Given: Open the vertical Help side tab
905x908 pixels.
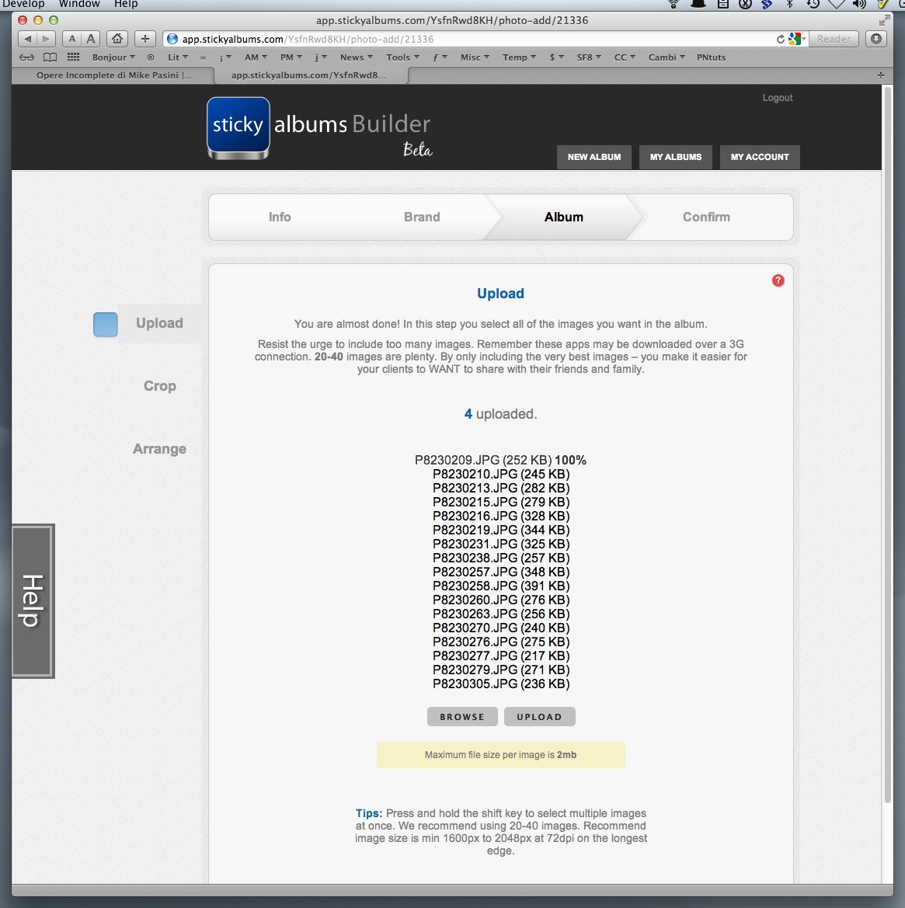Looking at the screenshot, I should pos(33,600).
